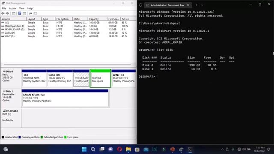
Task: Select the 1.91 GB FAT32 partition block
Action: (x=81, y=78)
